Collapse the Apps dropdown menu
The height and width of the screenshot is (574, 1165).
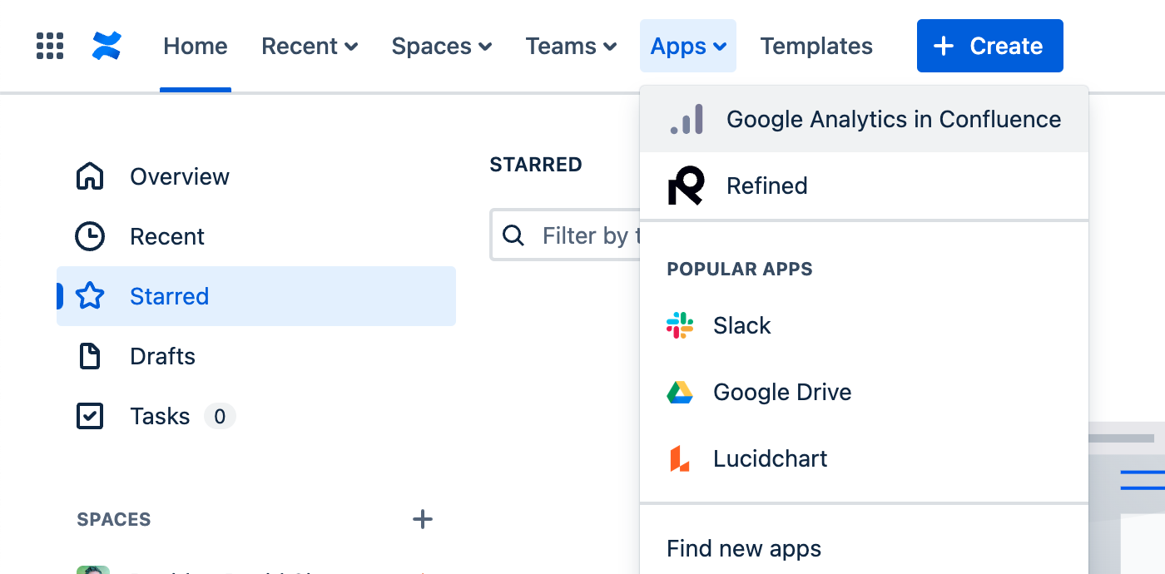pos(688,46)
